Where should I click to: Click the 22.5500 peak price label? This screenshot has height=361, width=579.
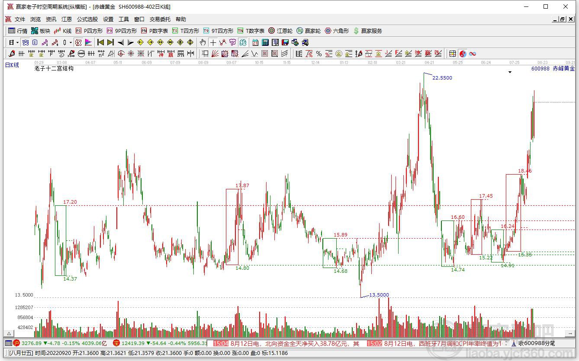(x=442, y=78)
